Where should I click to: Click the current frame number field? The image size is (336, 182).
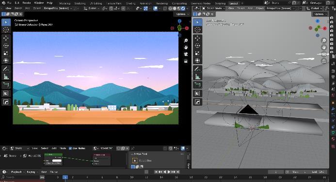tap(275, 172)
